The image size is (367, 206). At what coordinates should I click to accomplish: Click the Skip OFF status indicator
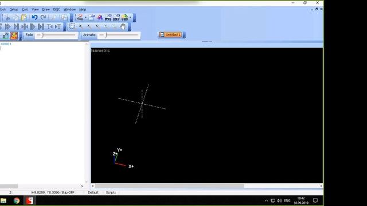coord(68,192)
